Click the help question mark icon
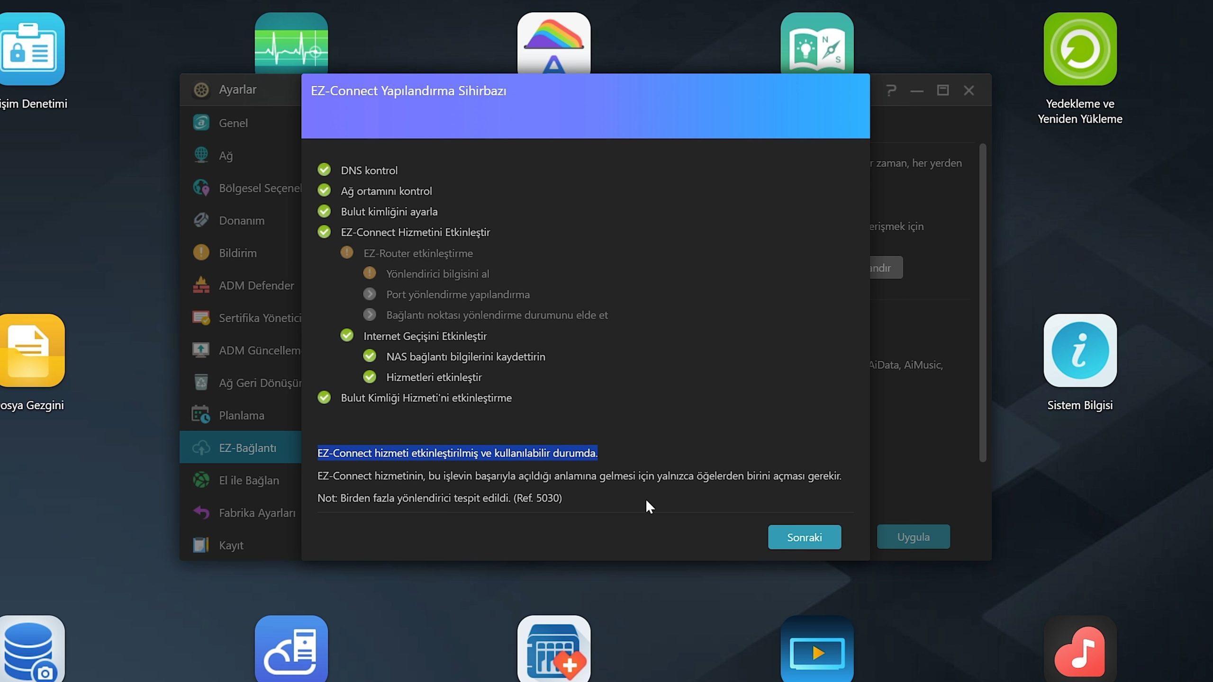 891,90
